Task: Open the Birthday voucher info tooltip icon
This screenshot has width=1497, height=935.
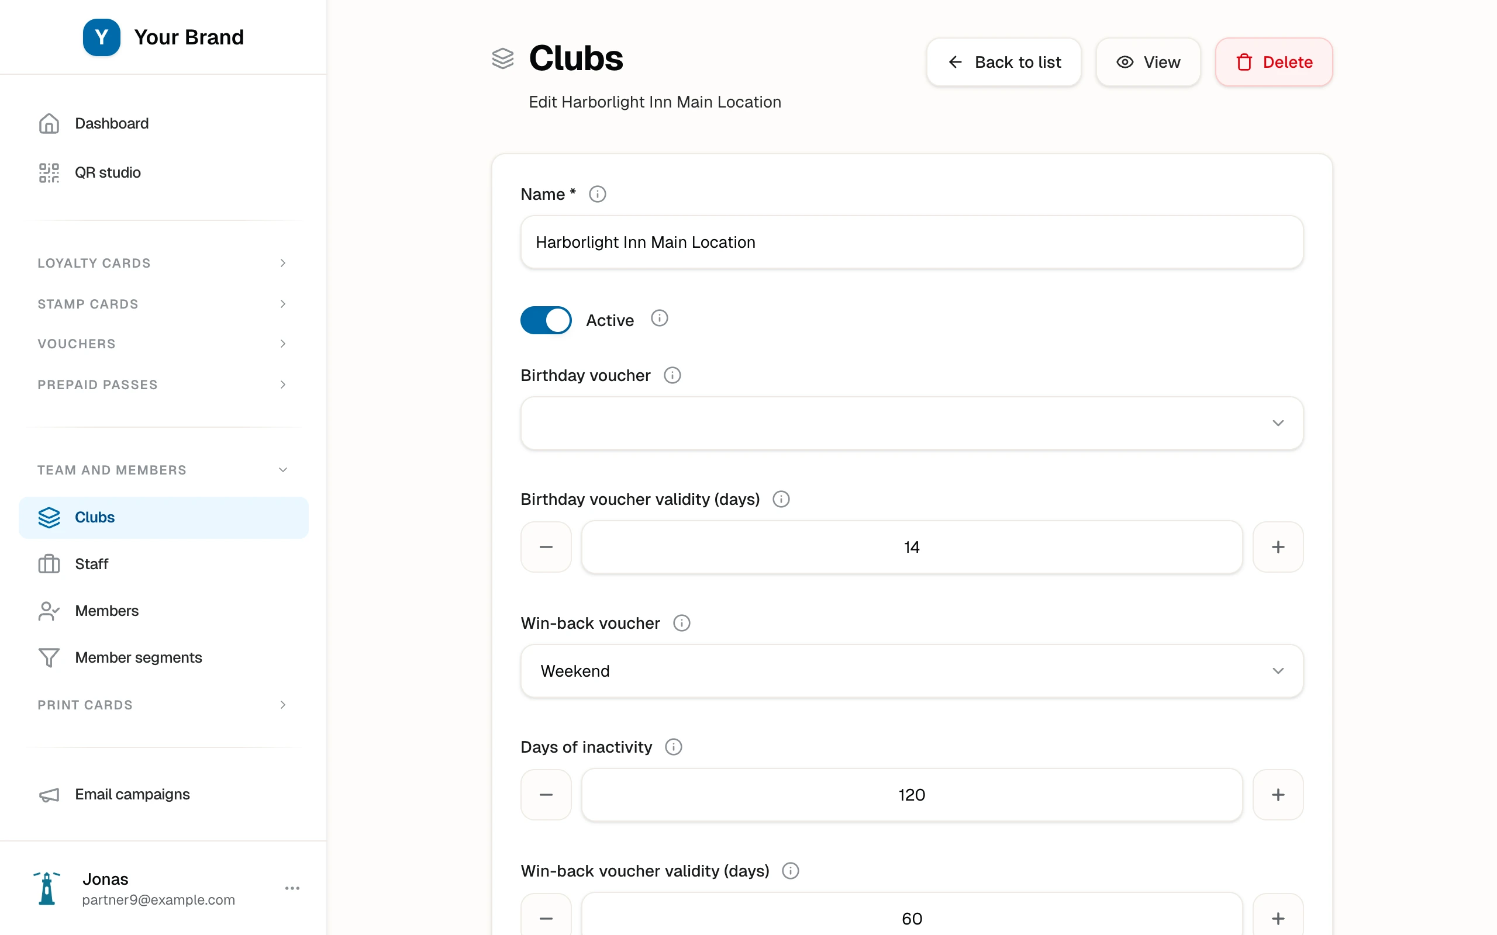Action: (x=672, y=375)
